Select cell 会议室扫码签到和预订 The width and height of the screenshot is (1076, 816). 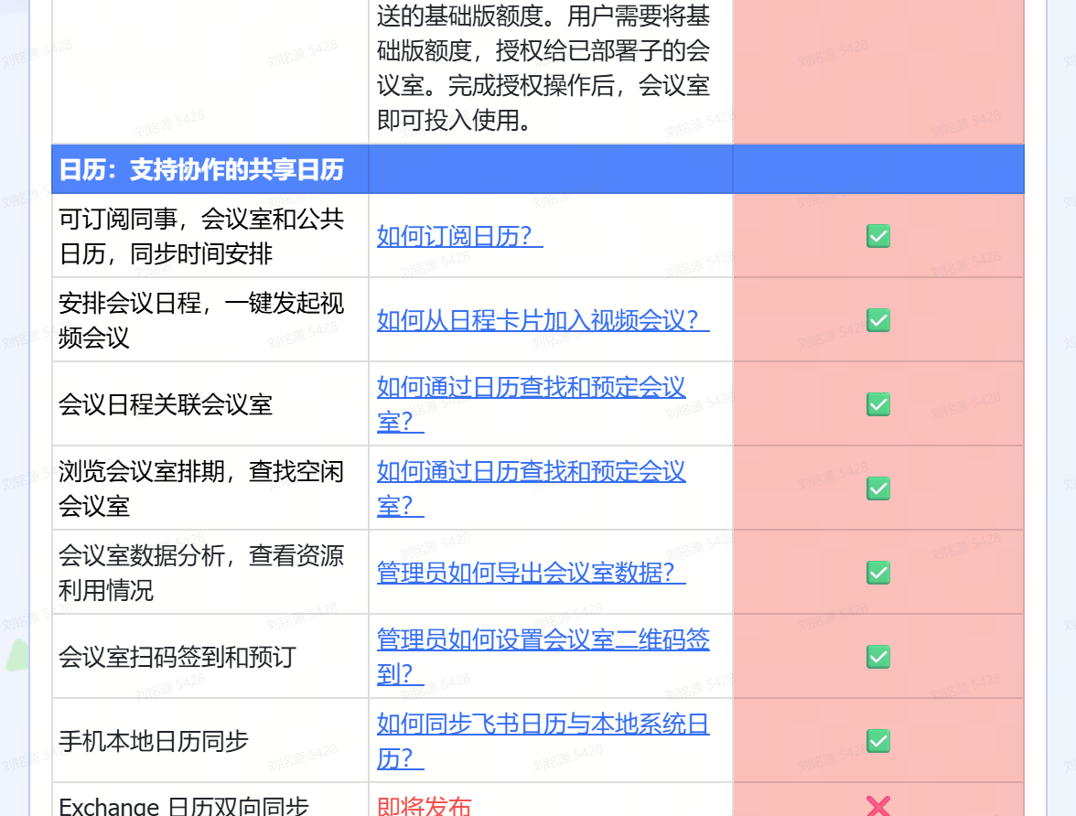pyautogui.click(x=210, y=657)
